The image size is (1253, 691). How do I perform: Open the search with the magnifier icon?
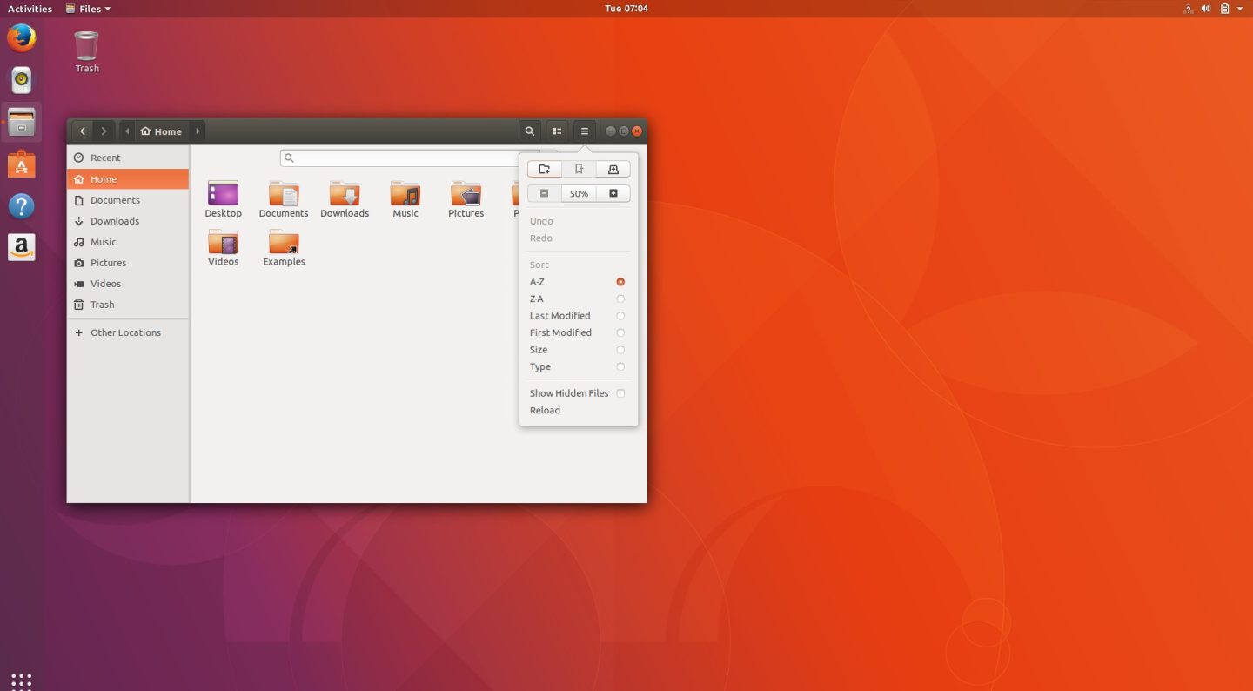[530, 131]
